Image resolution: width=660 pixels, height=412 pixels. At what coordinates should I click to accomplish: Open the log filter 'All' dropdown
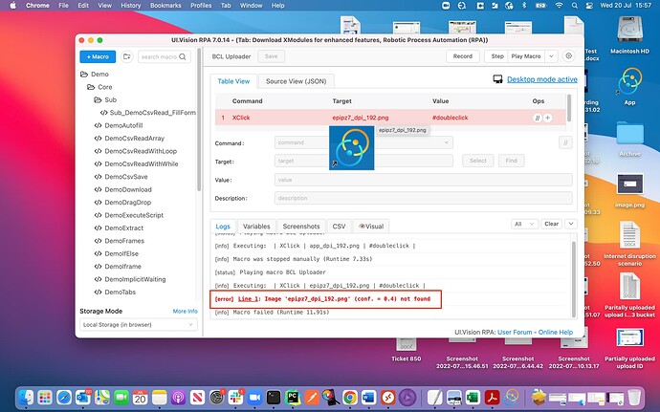523,224
